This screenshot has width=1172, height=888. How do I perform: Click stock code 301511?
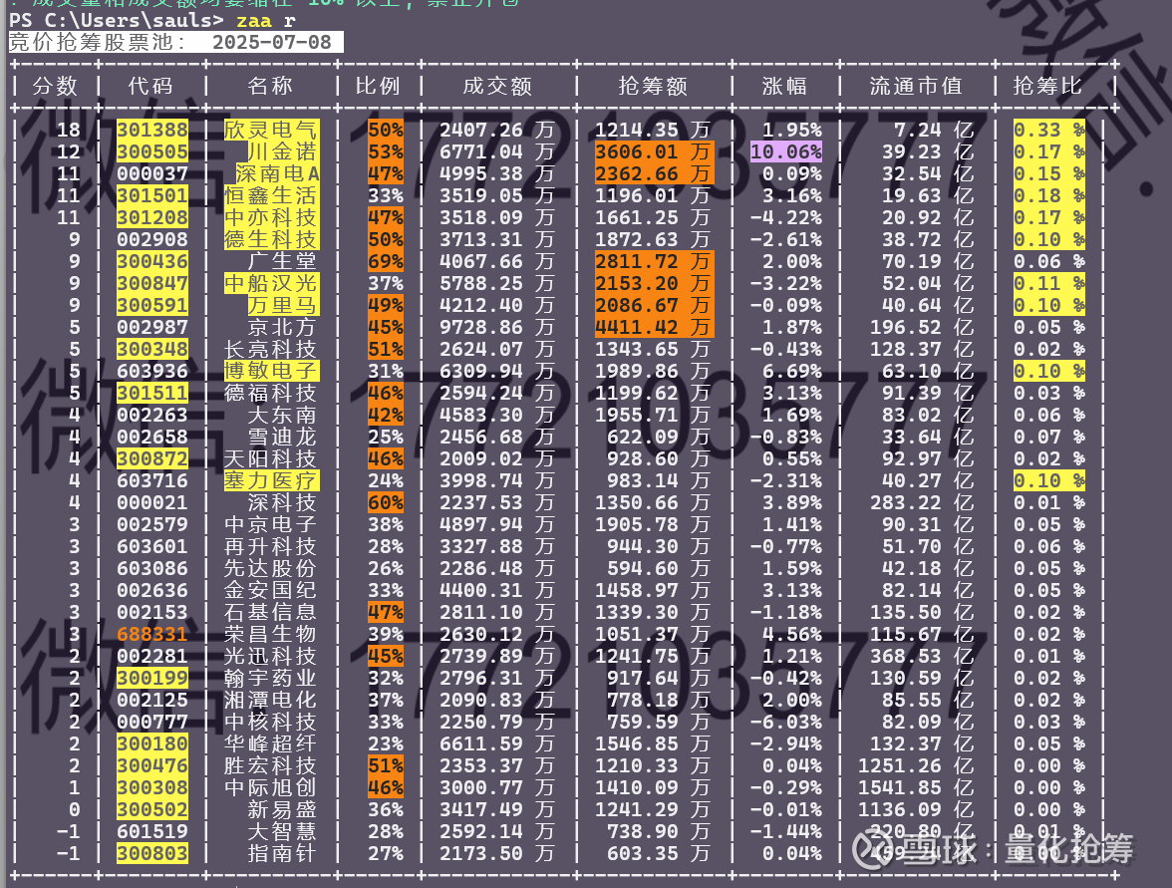pyautogui.click(x=152, y=393)
